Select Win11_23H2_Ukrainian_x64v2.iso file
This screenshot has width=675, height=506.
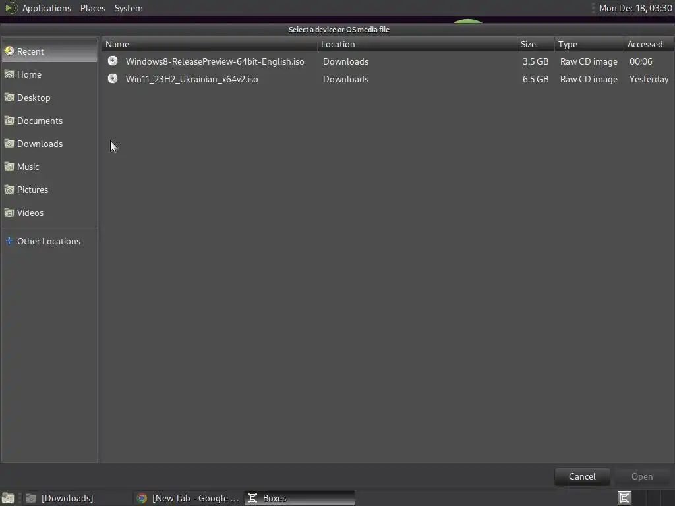(192, 79)
